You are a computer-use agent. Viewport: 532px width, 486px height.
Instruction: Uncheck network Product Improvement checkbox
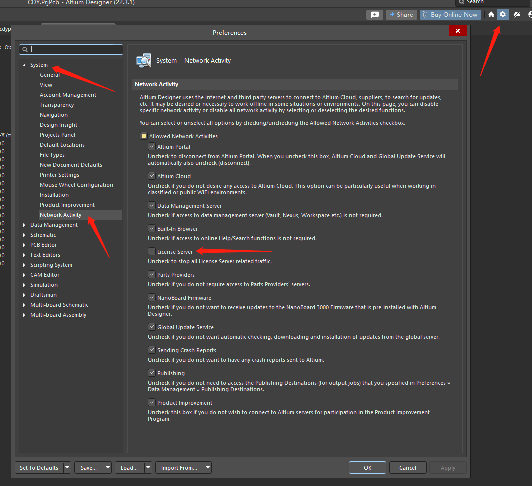152,402
